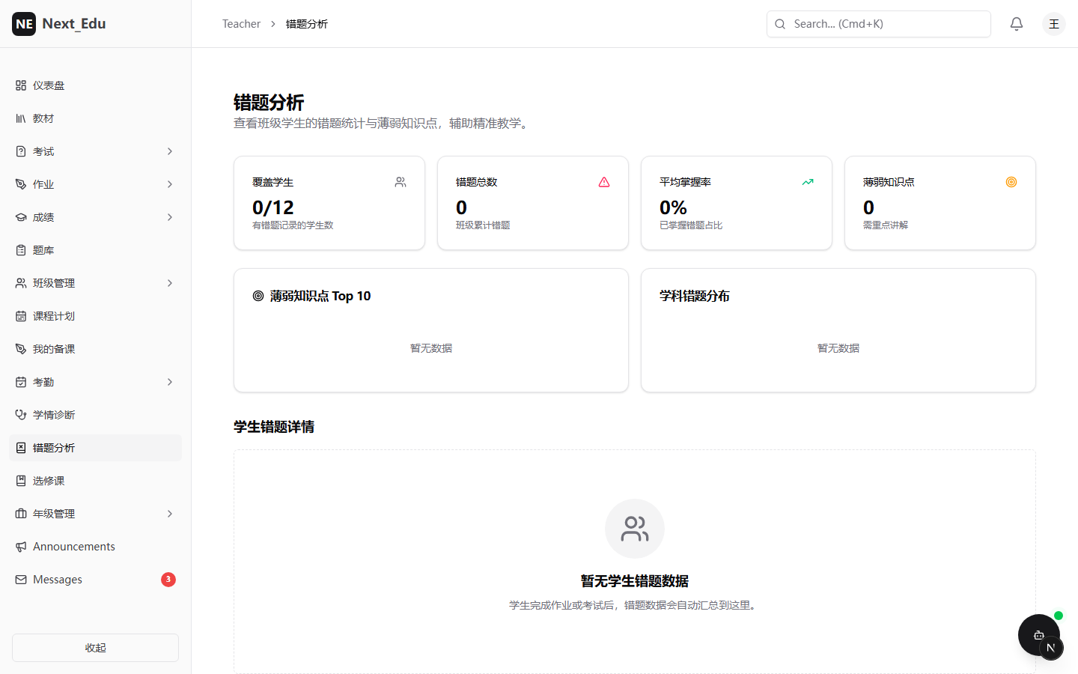Click the Next_Edu brand name
The width and height of the screenshot is (1078, 674).
coord(74,24)
